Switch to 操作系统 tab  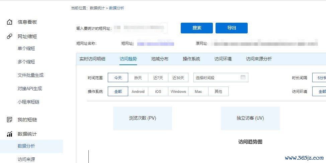pos(191,59)
